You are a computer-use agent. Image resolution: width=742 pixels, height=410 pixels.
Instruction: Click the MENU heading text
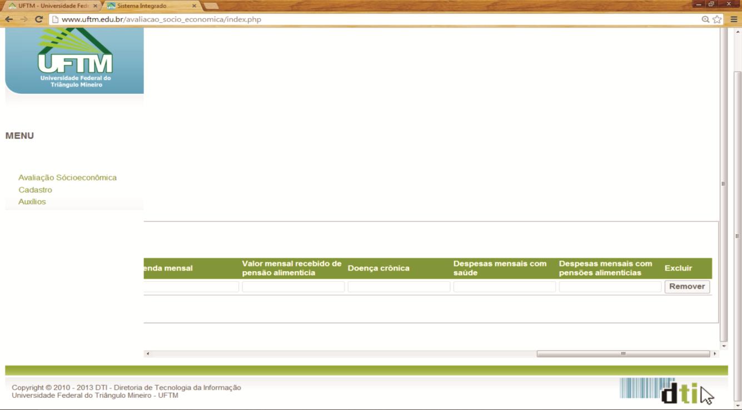point(19,136)
